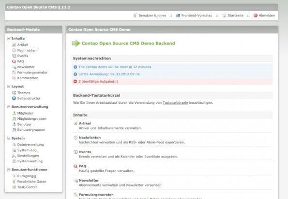Open Mitgliedergruppen in the sidebar

[x=32, y=119]
